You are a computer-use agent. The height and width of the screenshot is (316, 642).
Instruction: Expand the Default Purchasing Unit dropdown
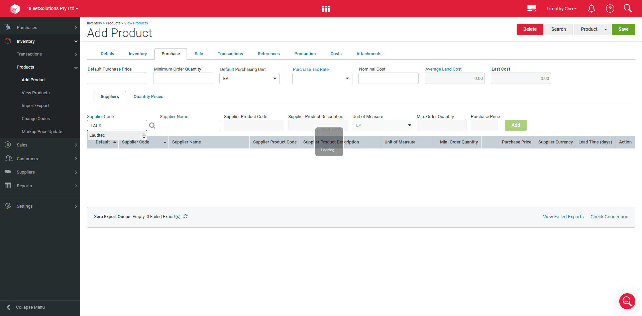[x=249, y=79]
